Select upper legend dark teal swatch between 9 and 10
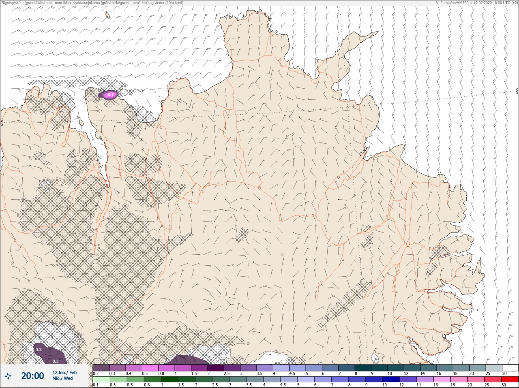 click(x=380, y=368)
